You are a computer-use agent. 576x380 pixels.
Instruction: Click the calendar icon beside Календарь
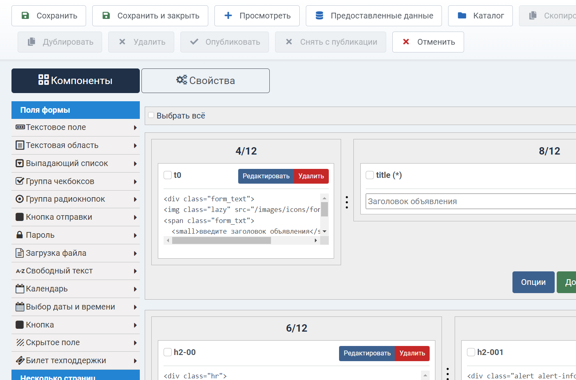pos(20,289)
